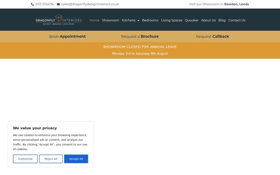Click Request Callback

[x=212, y=37]
